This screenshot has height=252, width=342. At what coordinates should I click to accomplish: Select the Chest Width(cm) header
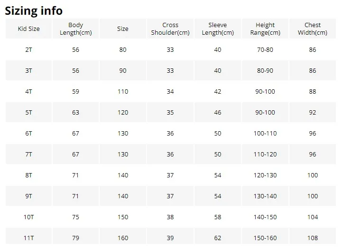[x=313, y=29]
